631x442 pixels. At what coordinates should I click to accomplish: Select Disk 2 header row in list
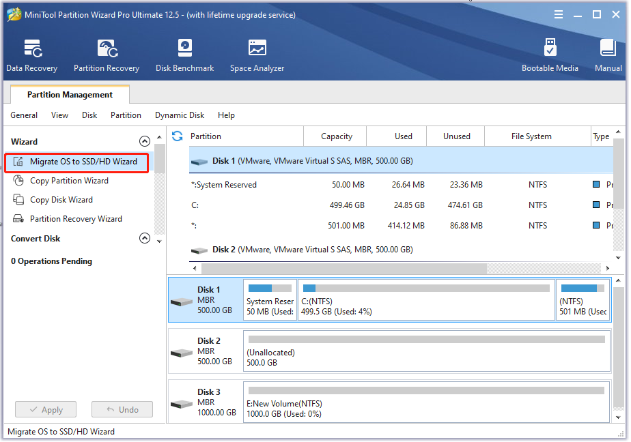(402, 250)
